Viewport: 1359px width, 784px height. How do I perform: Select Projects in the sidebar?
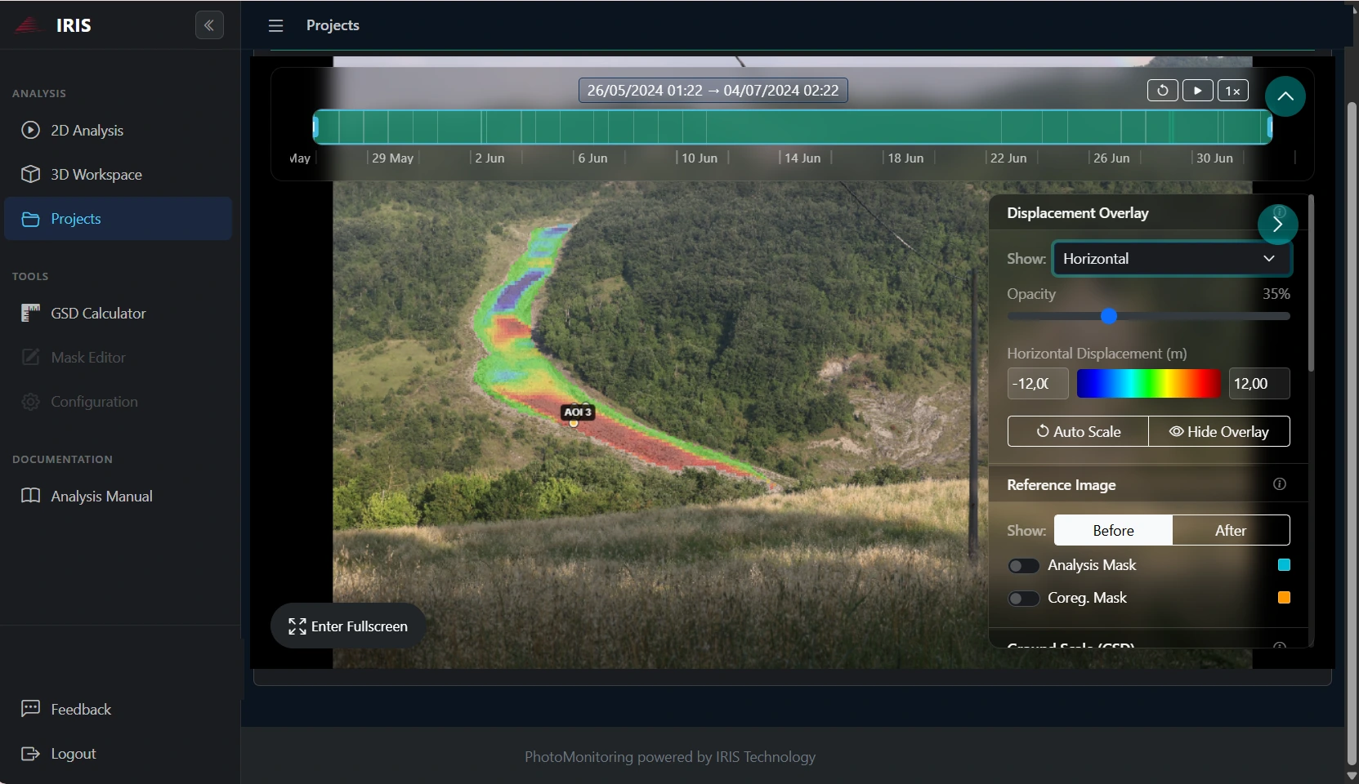118,219
